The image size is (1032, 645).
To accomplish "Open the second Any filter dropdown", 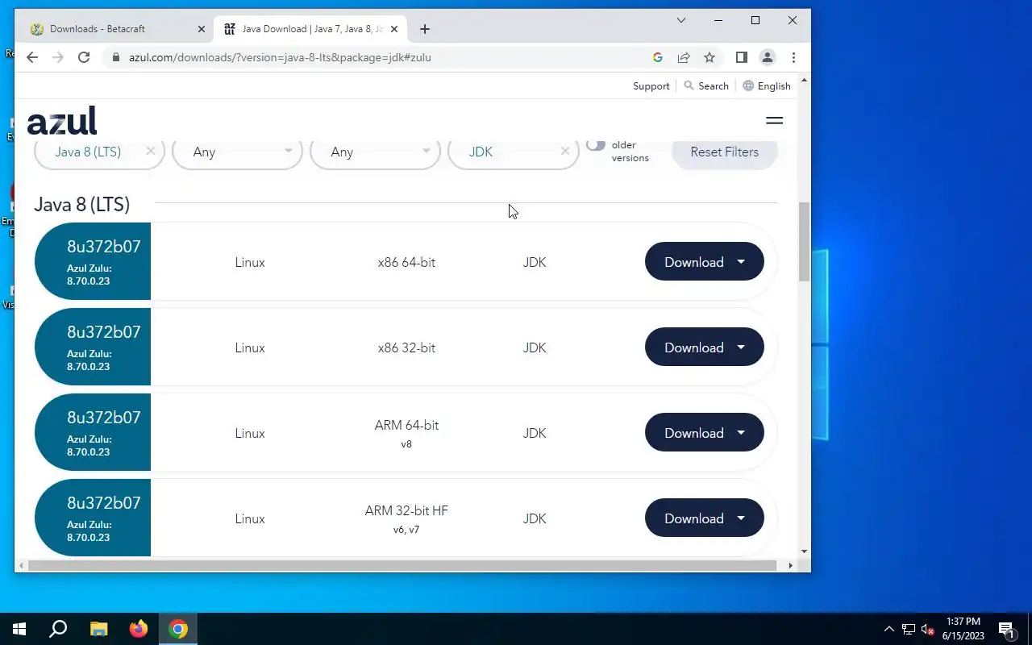I will click(x=375, y=152).
